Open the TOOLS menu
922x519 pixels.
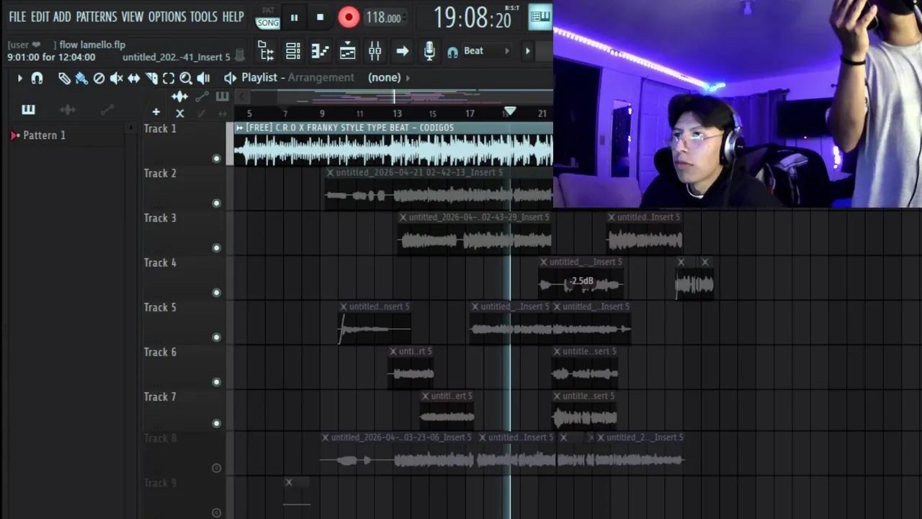[x=204, y=17]
